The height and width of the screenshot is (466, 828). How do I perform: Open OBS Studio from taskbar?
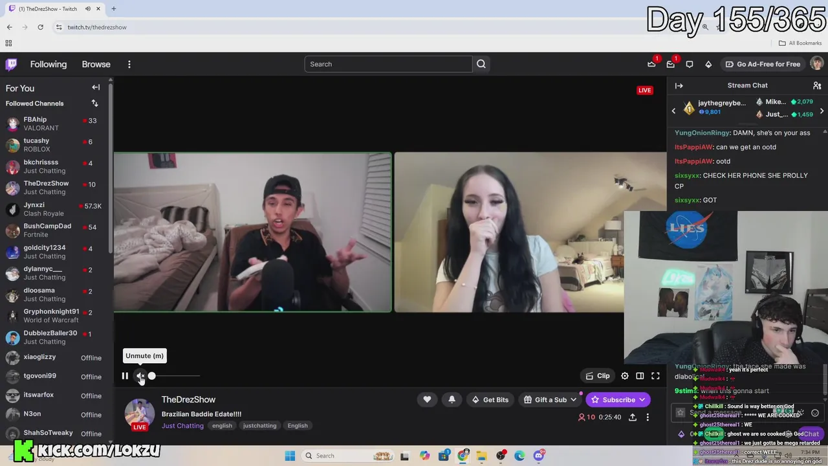[501, 456]
